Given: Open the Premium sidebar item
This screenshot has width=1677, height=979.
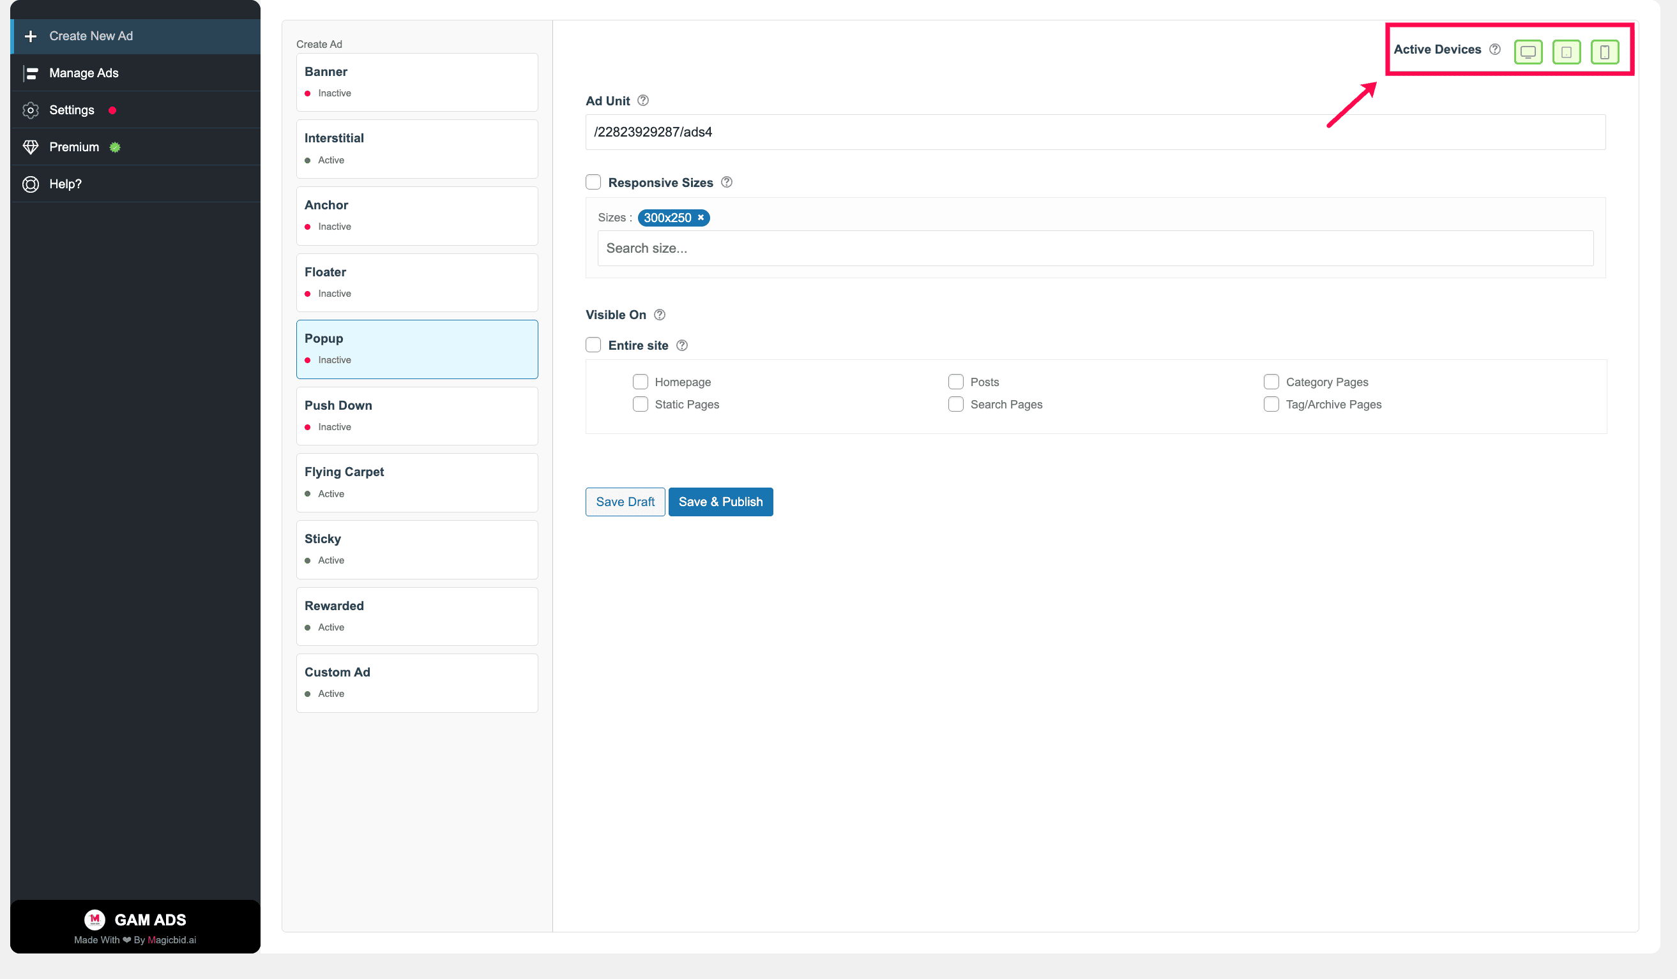Looking at the screenshot, I should pyautogui.click(x=136, y=147).
